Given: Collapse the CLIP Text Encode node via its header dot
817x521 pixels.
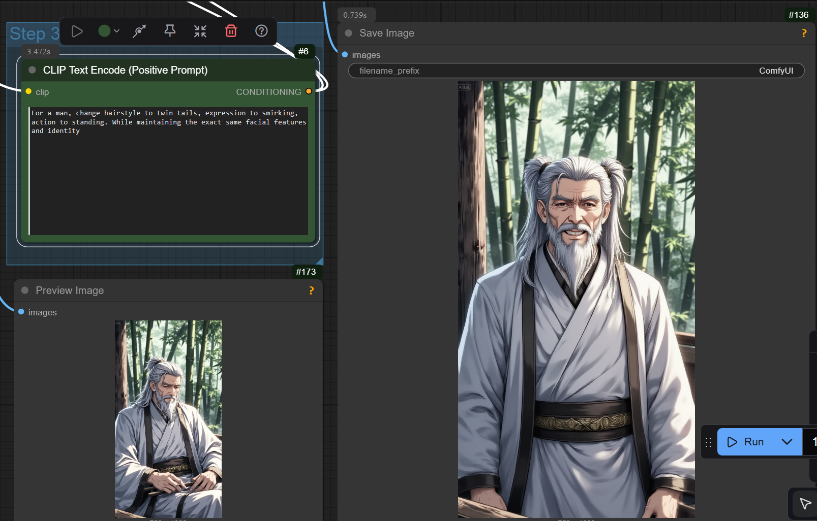Looking at the screenshot, I should (33, 70).
